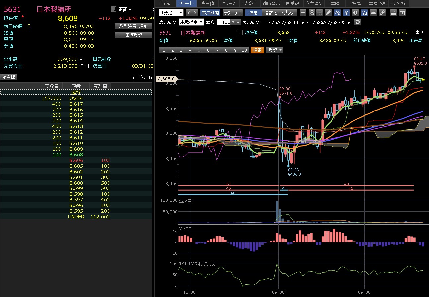
Task: Toggle the crosshair cursor icon
Action: tap(303, 13)
